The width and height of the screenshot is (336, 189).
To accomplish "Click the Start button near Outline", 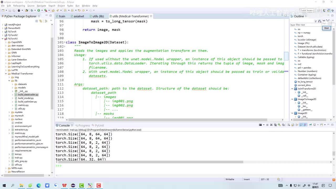I will pos(326,28).
